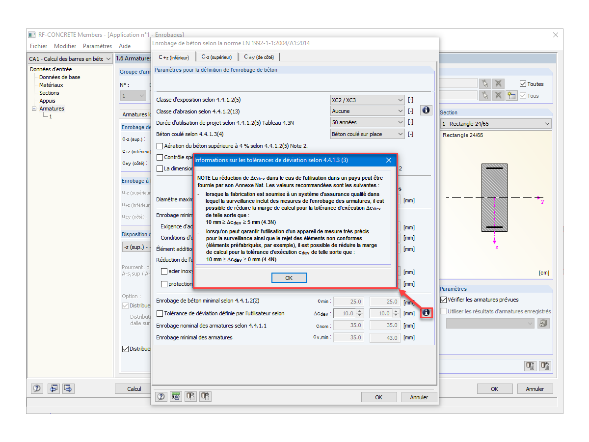Viewport: 589px width, 442px height.
Task: Decrease the second Δcdev spinner value
Action: tap(397, 315)
